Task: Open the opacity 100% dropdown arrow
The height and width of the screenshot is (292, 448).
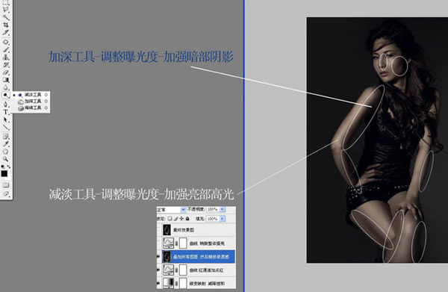Action: click(223, 210)
